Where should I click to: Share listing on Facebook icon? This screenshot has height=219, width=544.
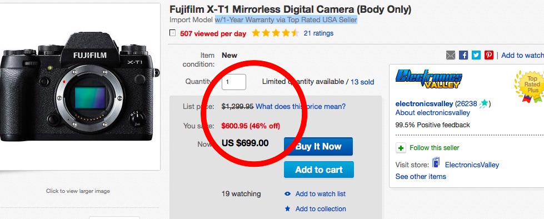(463, 55)
